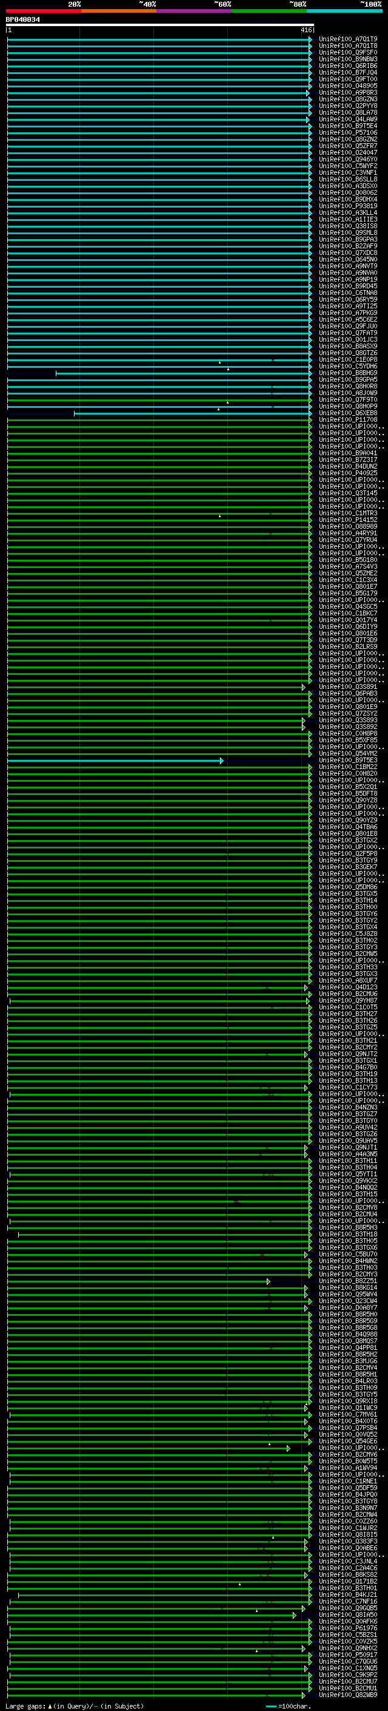The image size is (388, 1711).
Task: Click the short cyan B9T5E3 alignment bar
Action: click(x=115, y=761)
